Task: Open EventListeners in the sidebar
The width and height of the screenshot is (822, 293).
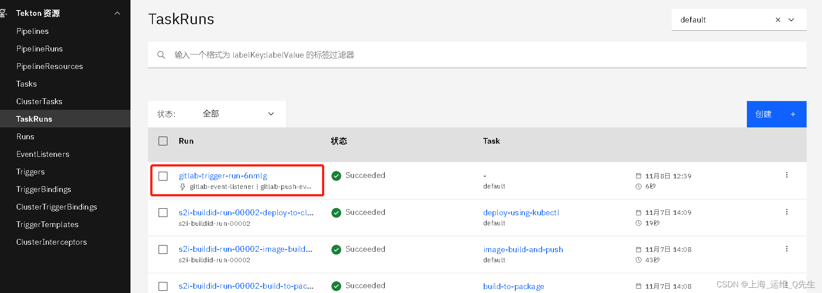Action: click(43, 154)
